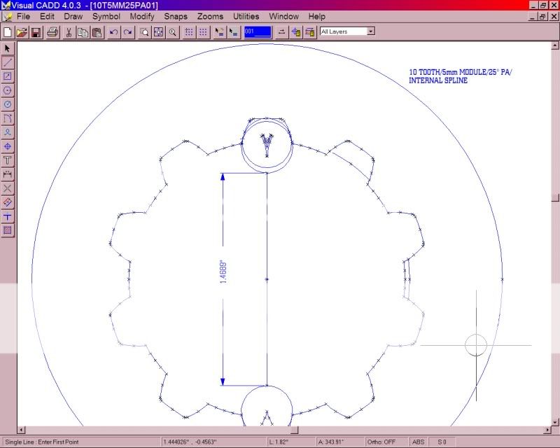Print the current drawing

[x=52, y=31]
